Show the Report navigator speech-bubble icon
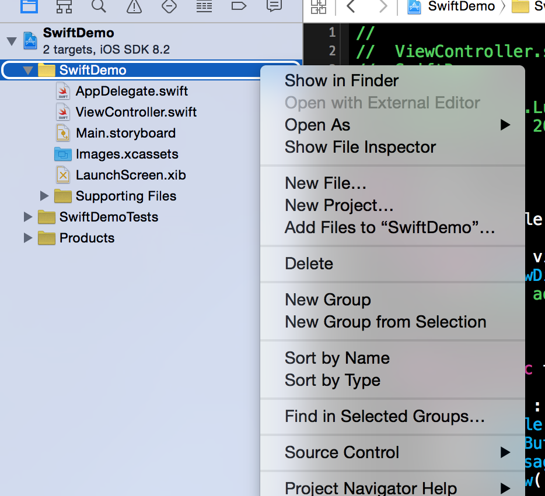This screenshot has width=545, height=496. 274,6
